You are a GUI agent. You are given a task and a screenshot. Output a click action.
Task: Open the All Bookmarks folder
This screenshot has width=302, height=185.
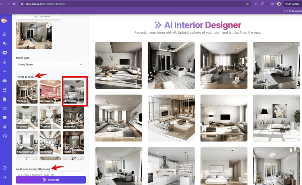(x=293, y=11)
